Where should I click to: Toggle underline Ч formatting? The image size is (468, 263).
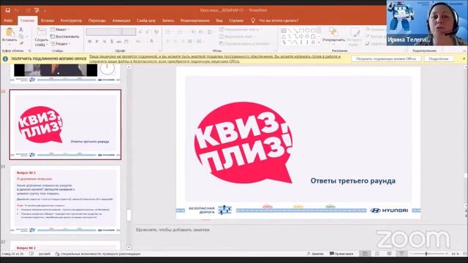click(x=104, y=42)
